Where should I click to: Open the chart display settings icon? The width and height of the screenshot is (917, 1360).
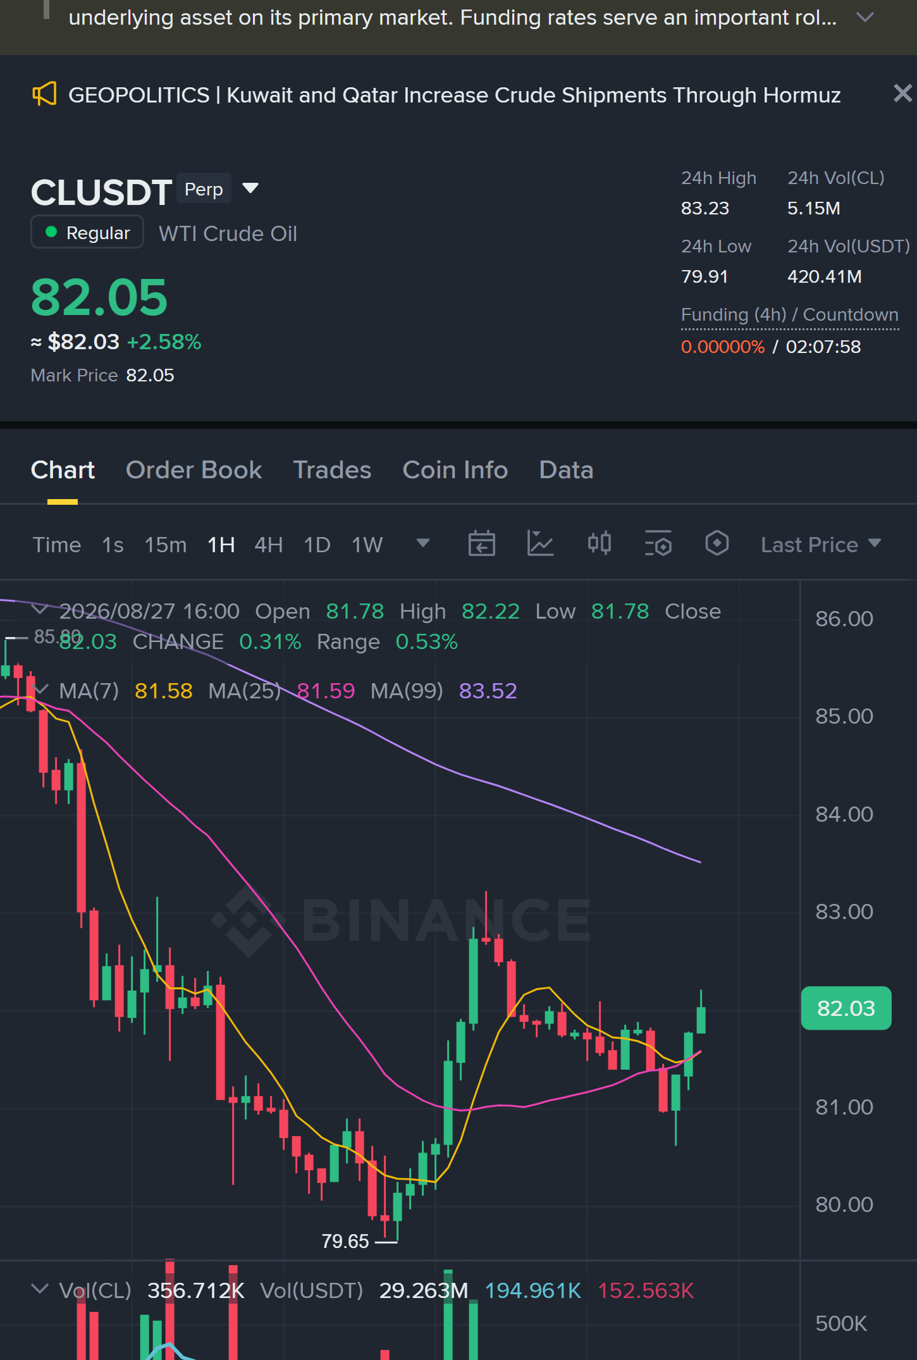point(658,544)
